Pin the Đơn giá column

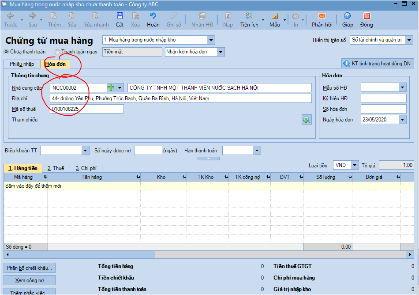[398, 177]
